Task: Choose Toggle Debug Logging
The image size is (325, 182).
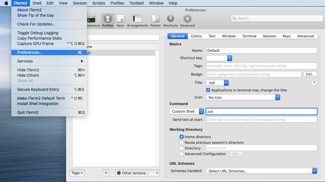Action: [49, 33]
